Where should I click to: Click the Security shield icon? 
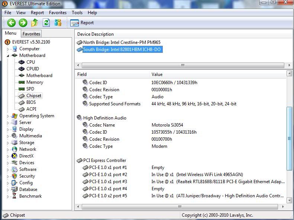tap(14, 176)
